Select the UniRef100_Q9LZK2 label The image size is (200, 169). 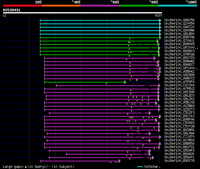click(179, 99)
